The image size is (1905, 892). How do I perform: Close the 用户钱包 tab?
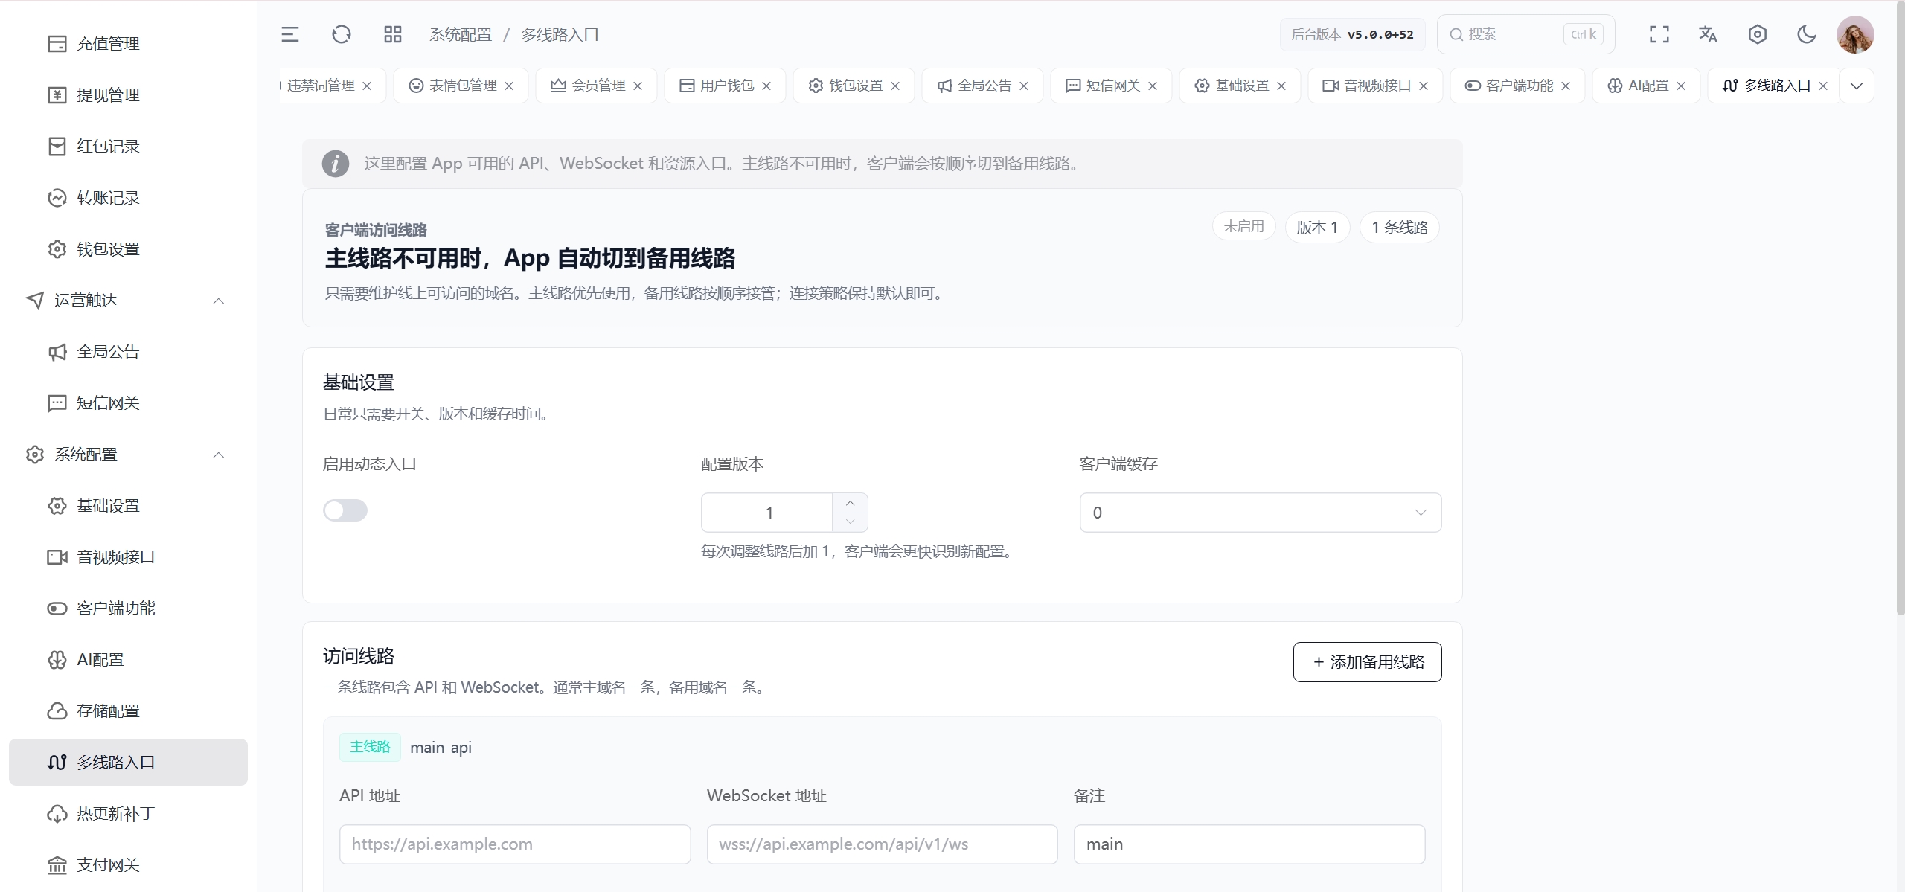tap(766, 86)
